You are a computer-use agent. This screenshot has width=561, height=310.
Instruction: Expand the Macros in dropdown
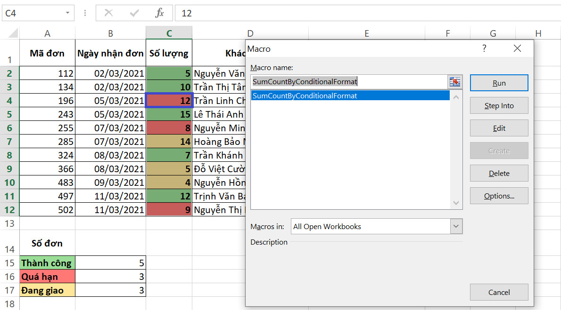click(456, 226)
